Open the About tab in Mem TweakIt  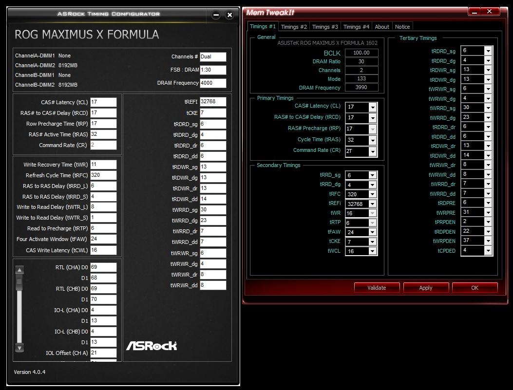click(x=382, y=27)
